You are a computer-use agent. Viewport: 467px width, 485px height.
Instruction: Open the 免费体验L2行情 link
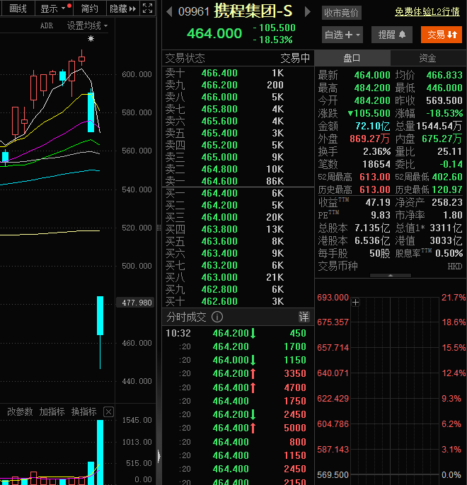[427, 12]
